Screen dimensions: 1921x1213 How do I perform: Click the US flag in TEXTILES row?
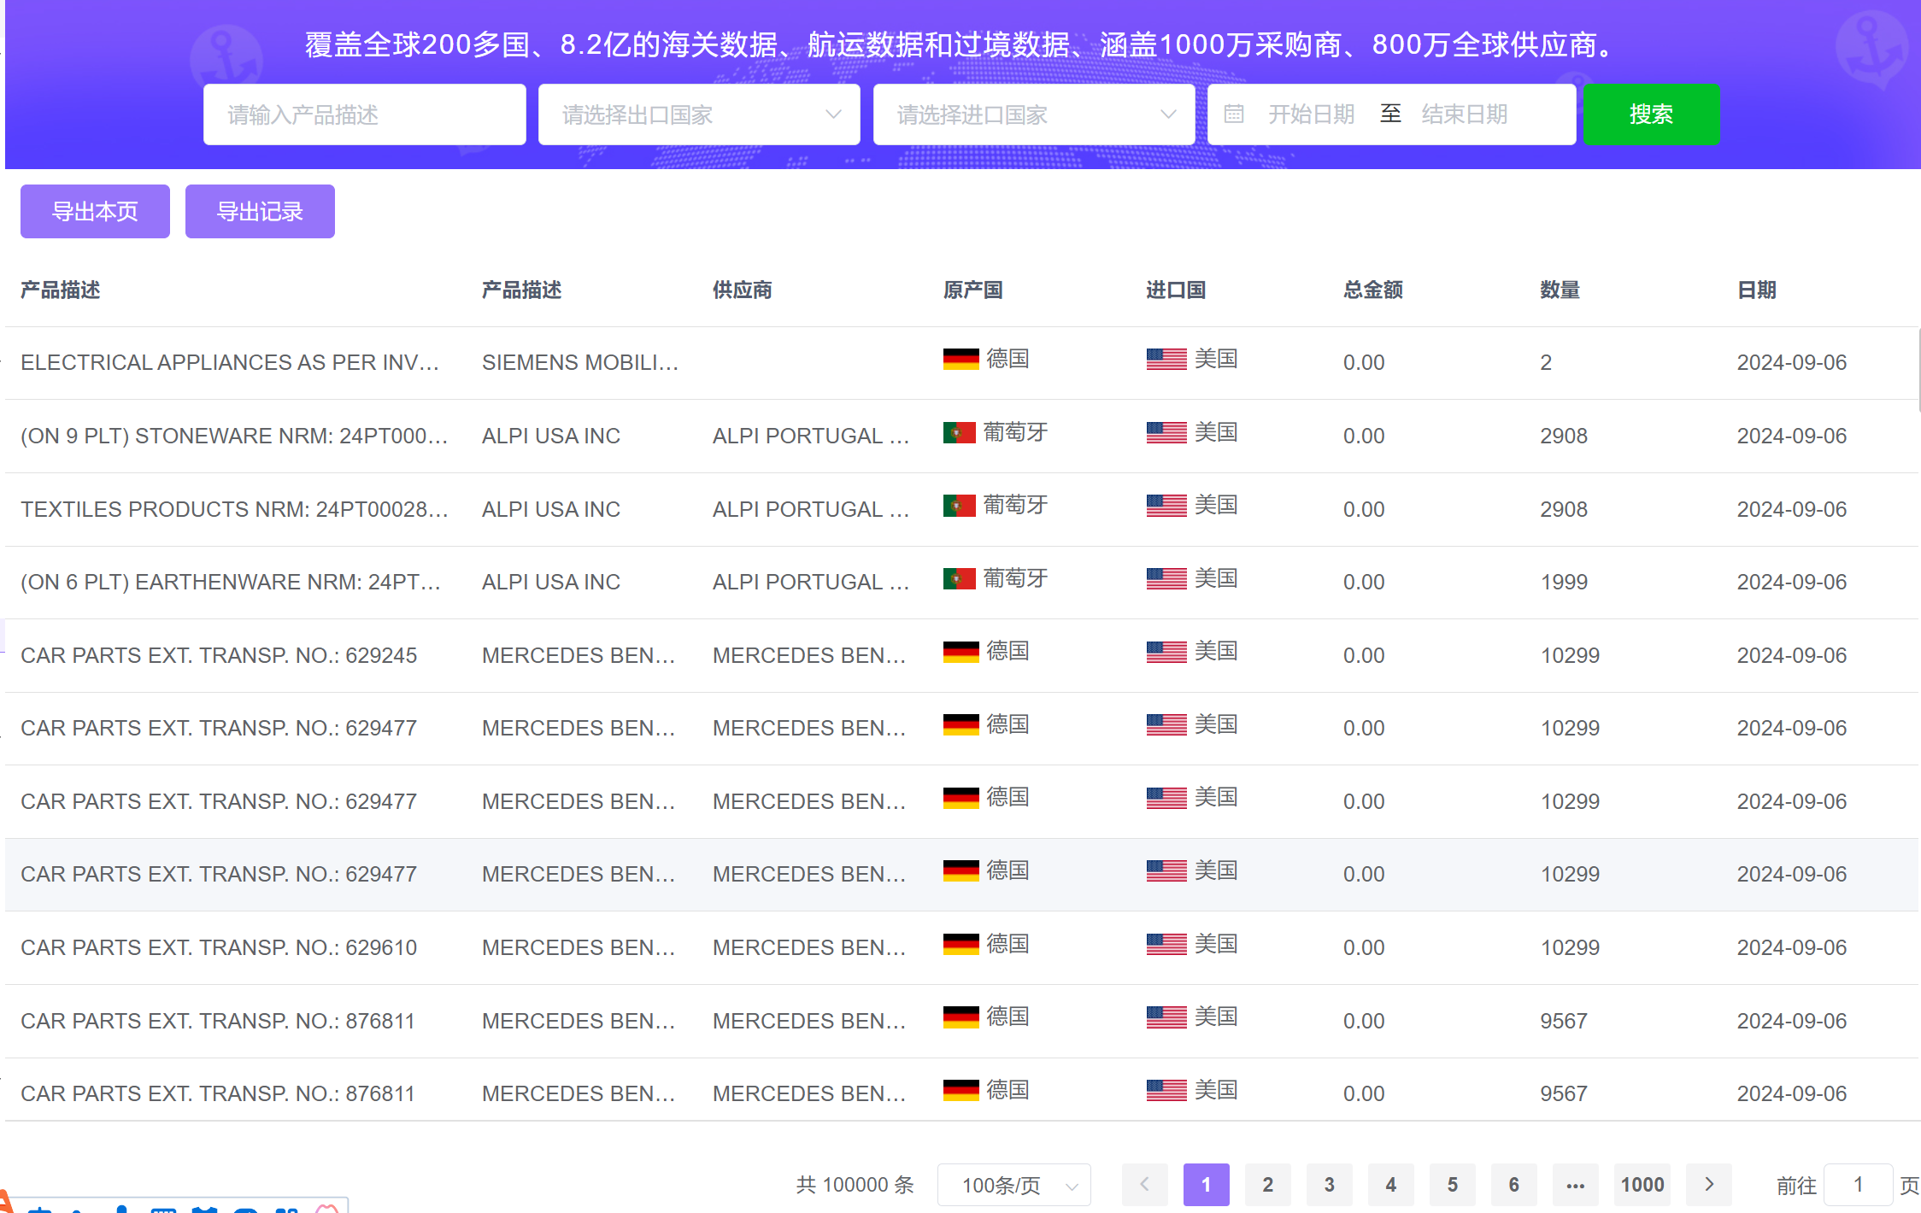(x=1166, y=506)
